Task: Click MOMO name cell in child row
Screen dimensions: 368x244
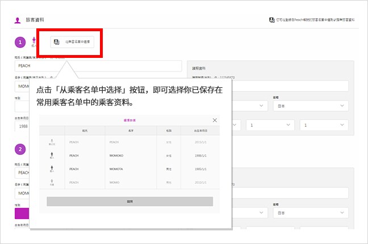Action: pos(115,182)
